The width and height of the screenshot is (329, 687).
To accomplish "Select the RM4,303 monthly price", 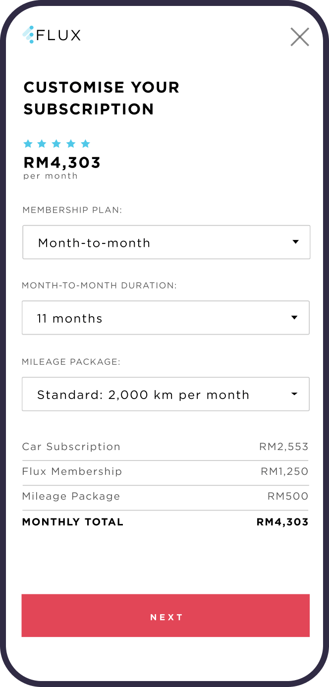I will tap(62, 162).
